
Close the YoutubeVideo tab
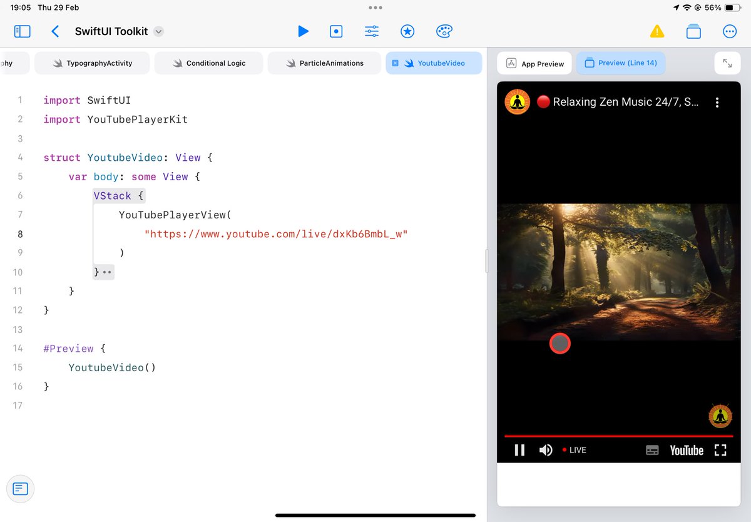click(x=395, y=63)
